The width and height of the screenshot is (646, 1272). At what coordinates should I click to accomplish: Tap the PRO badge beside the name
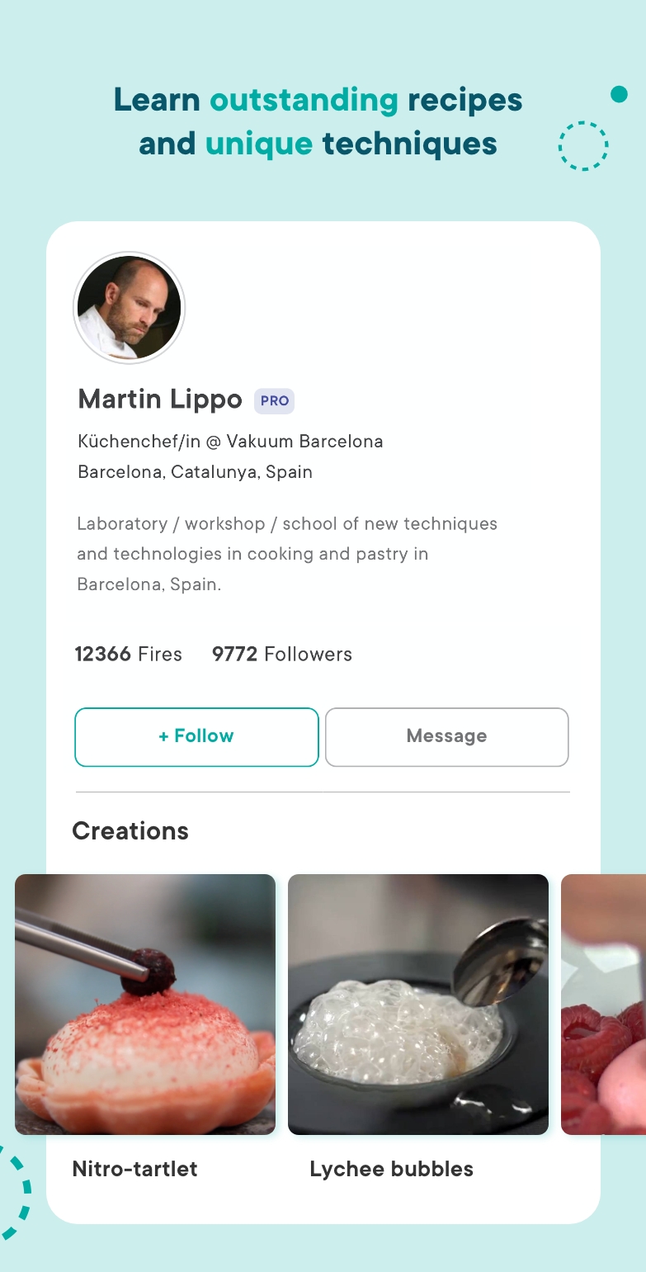pos(274,401)
